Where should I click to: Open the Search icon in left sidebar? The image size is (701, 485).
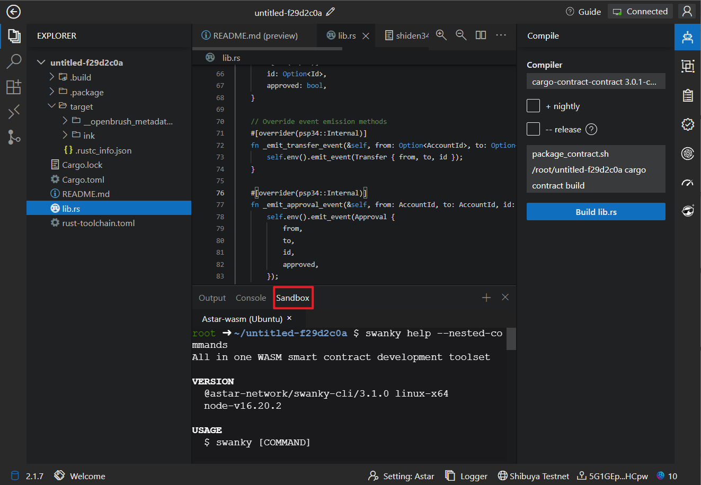pyautogui.click(x=14, y=61)
